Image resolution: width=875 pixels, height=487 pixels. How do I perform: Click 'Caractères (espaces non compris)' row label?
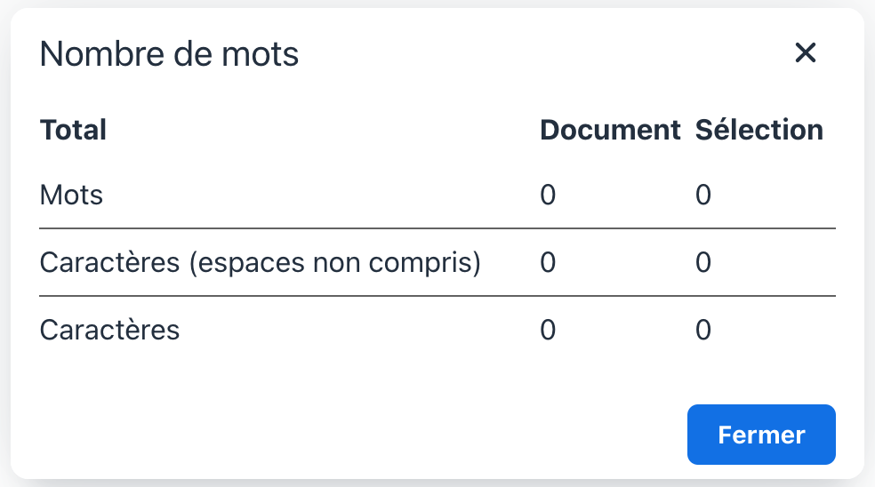[261, 262]
